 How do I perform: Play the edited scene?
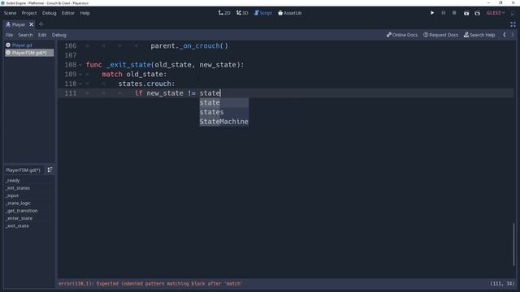tap(466, 13)
